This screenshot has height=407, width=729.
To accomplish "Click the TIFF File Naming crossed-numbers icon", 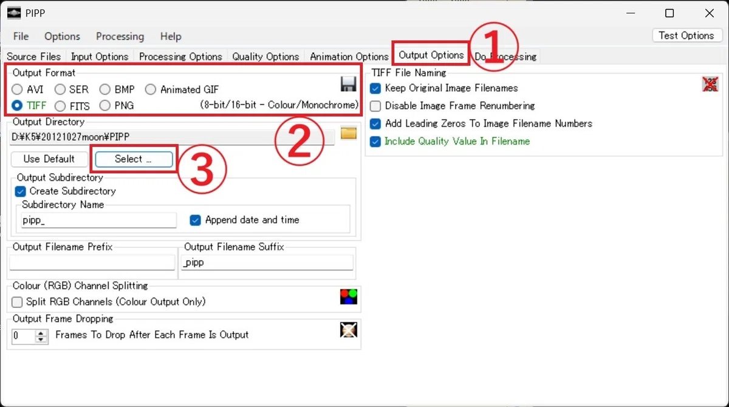I will [x=711, y=84].
